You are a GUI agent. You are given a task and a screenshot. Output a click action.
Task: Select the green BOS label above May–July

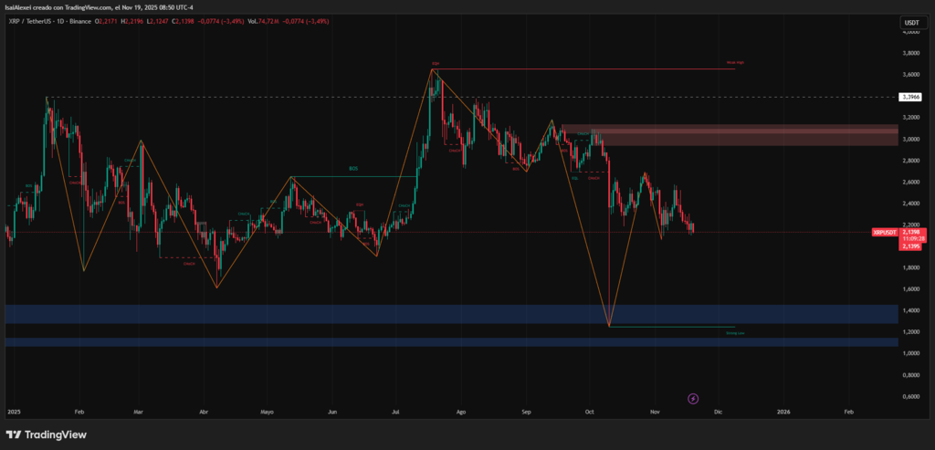pos(353,169)
